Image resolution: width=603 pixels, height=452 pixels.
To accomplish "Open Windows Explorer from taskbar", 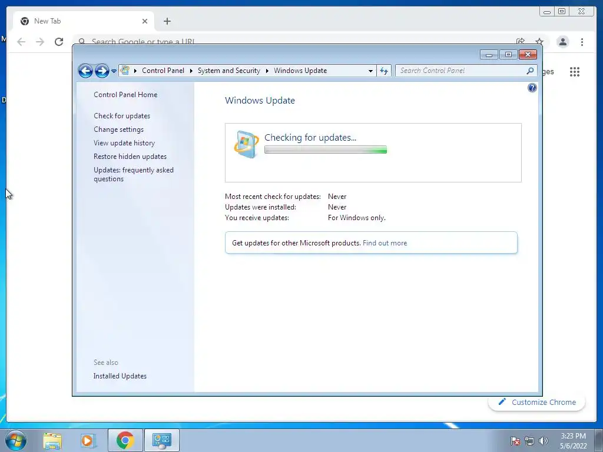I will pos(52,440).
